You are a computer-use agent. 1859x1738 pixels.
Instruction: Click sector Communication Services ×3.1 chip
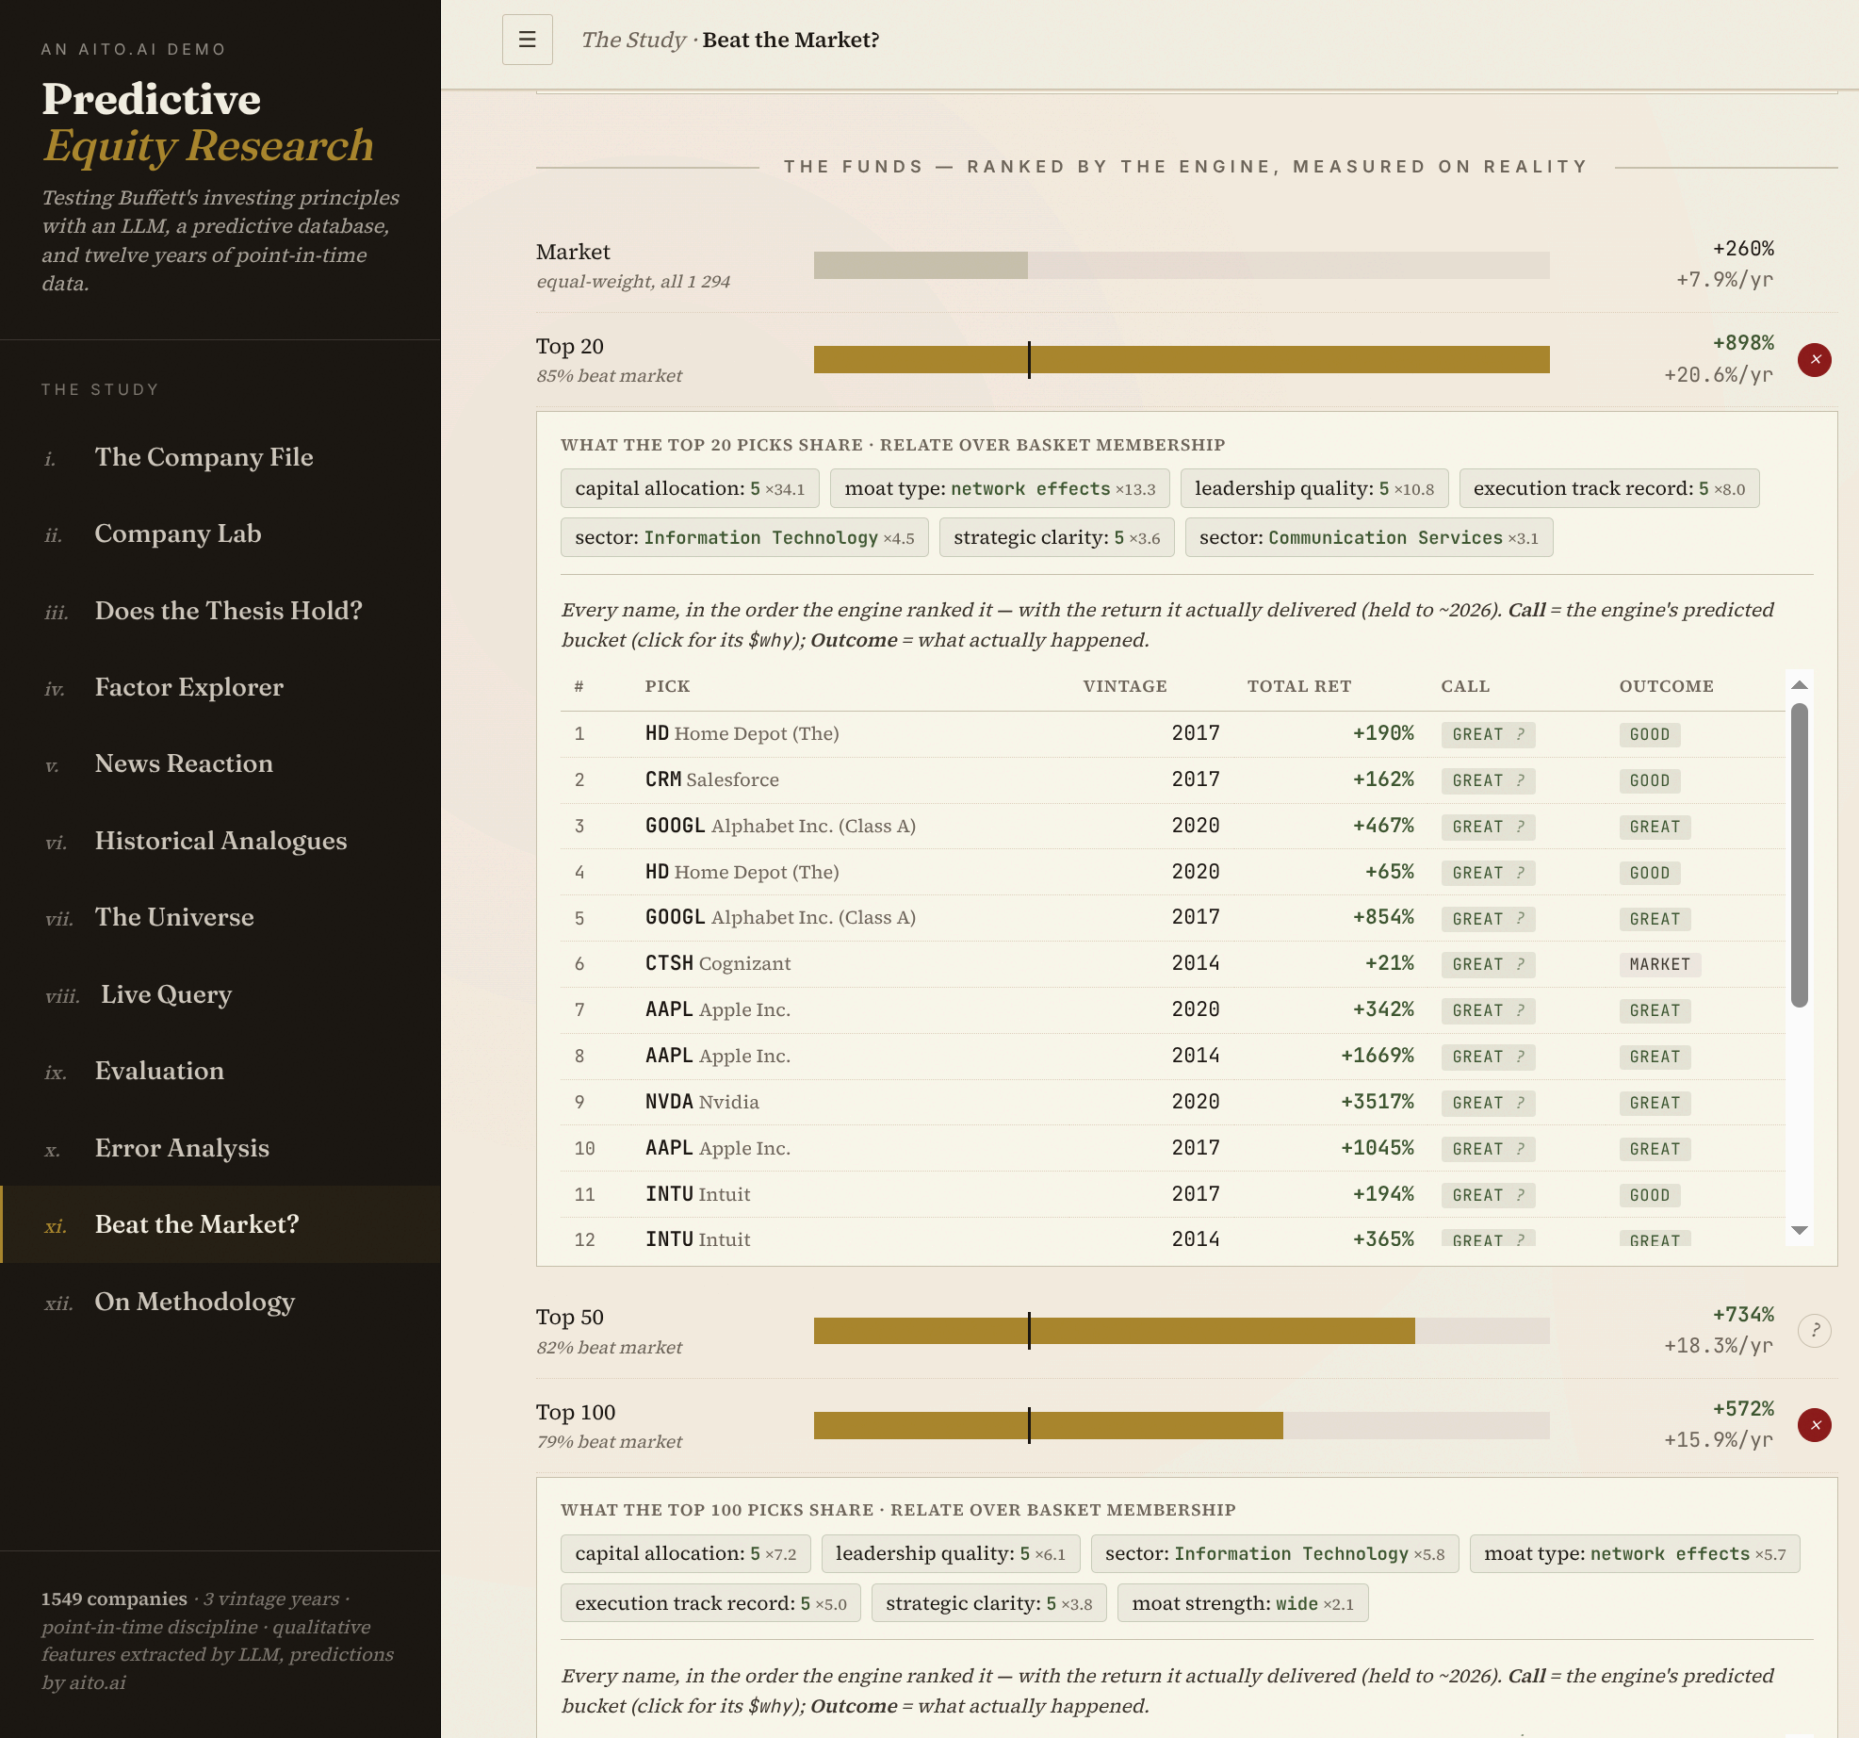pos(1368,537)
